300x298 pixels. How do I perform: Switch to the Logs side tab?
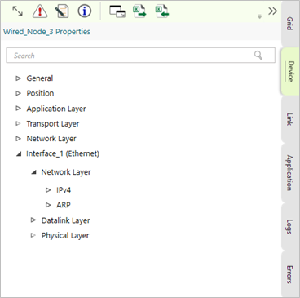tap(290, 226)
